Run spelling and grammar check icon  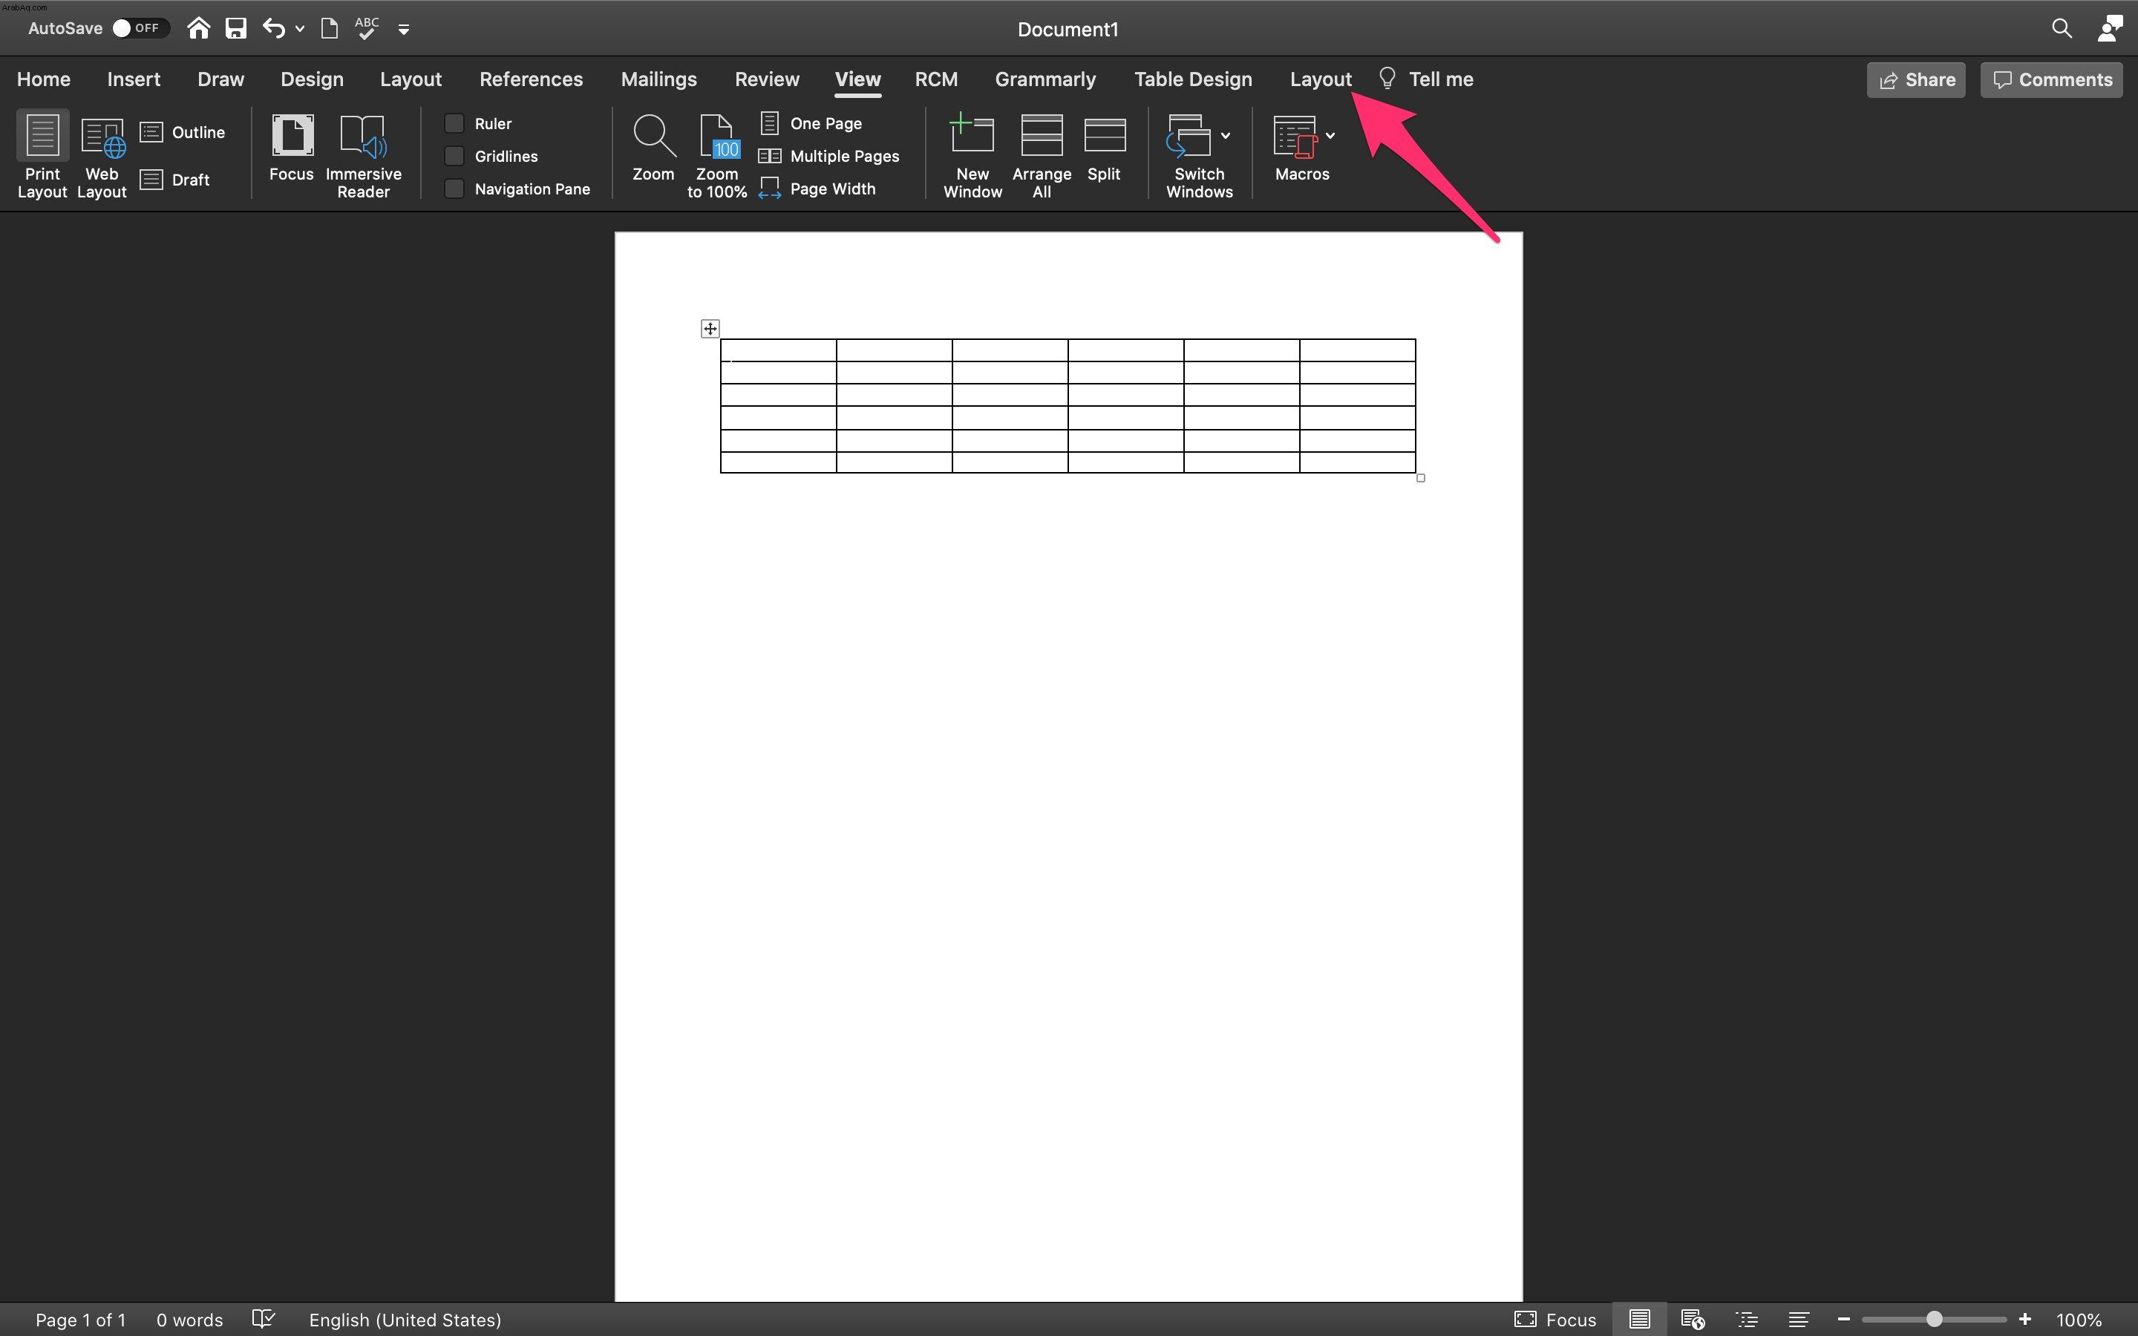(x=367, y=28)
